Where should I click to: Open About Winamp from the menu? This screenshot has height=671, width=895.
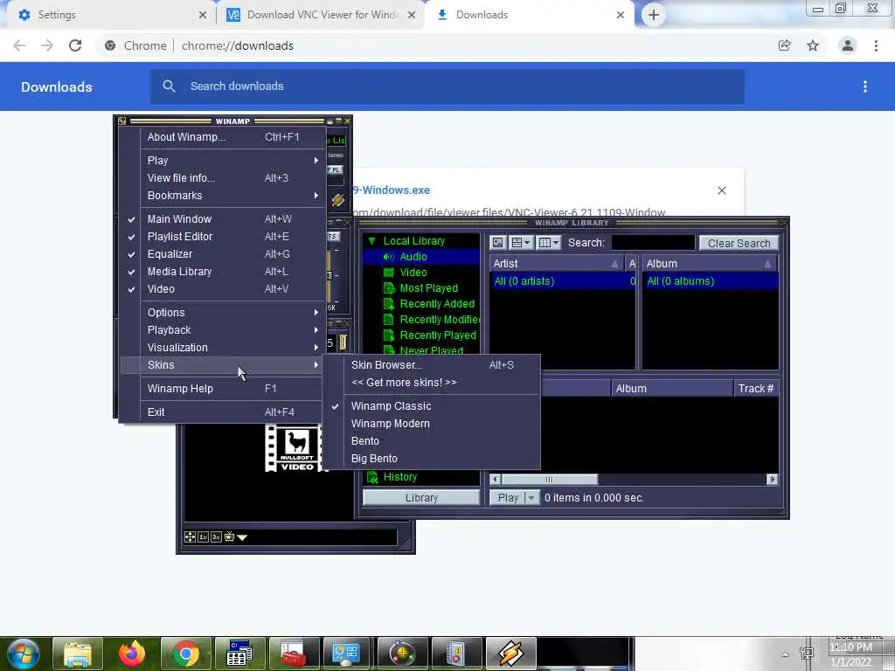pos(223,137)
